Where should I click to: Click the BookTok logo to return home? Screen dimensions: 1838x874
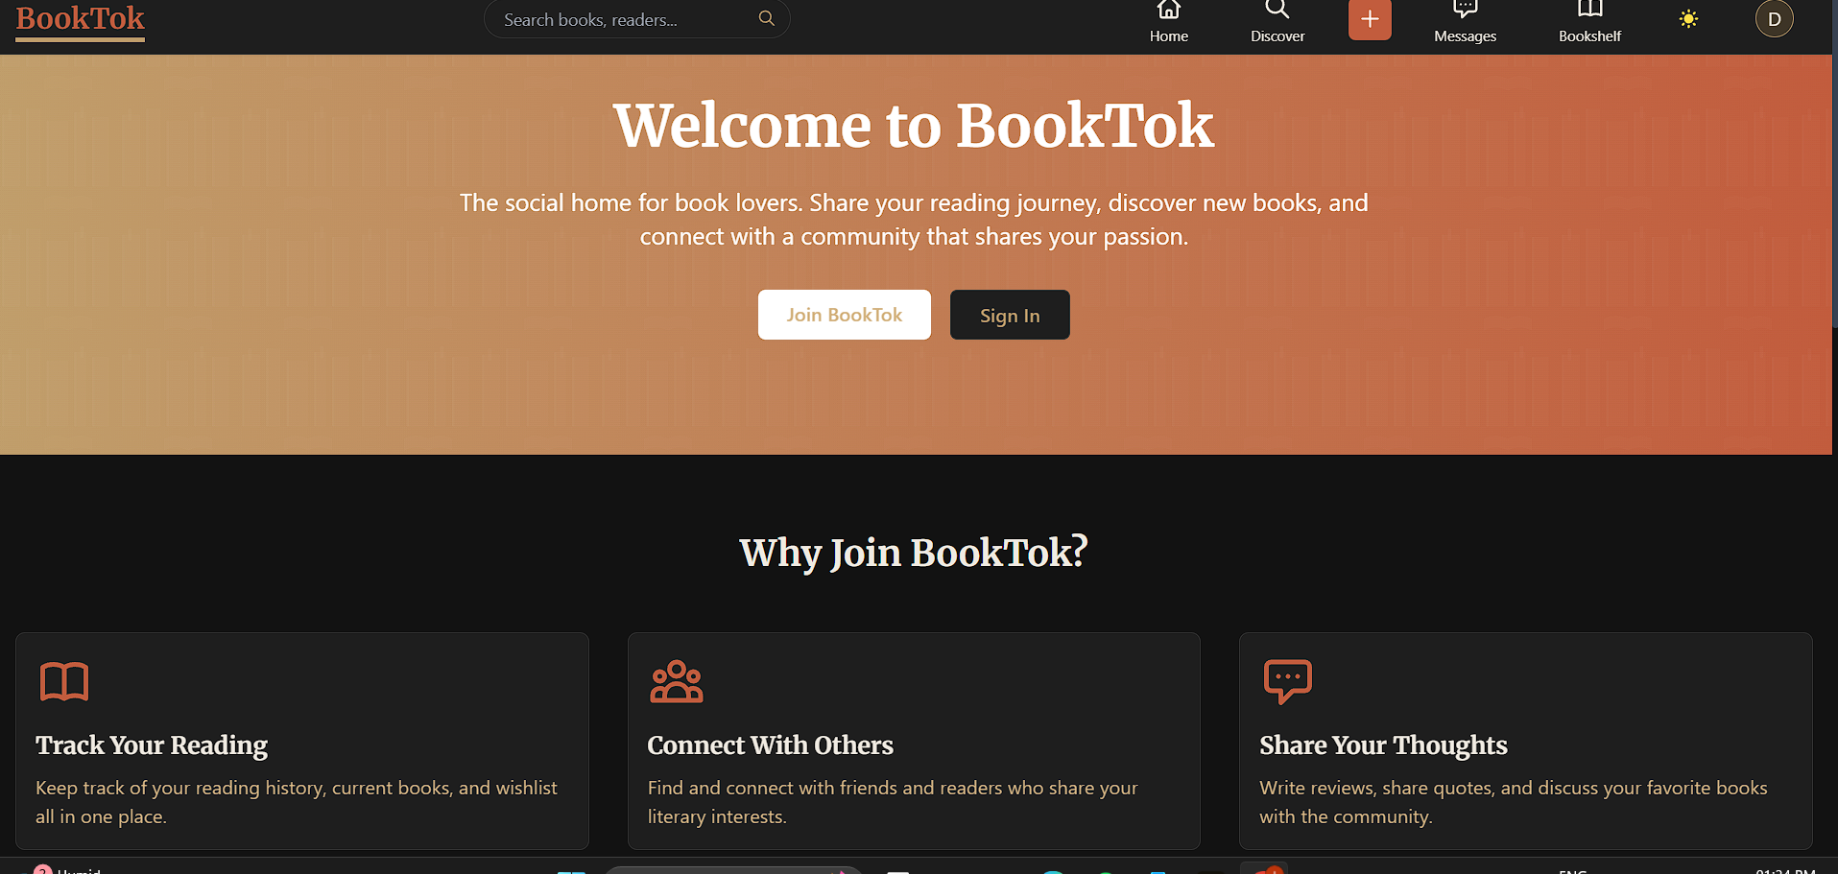(80, 19)
